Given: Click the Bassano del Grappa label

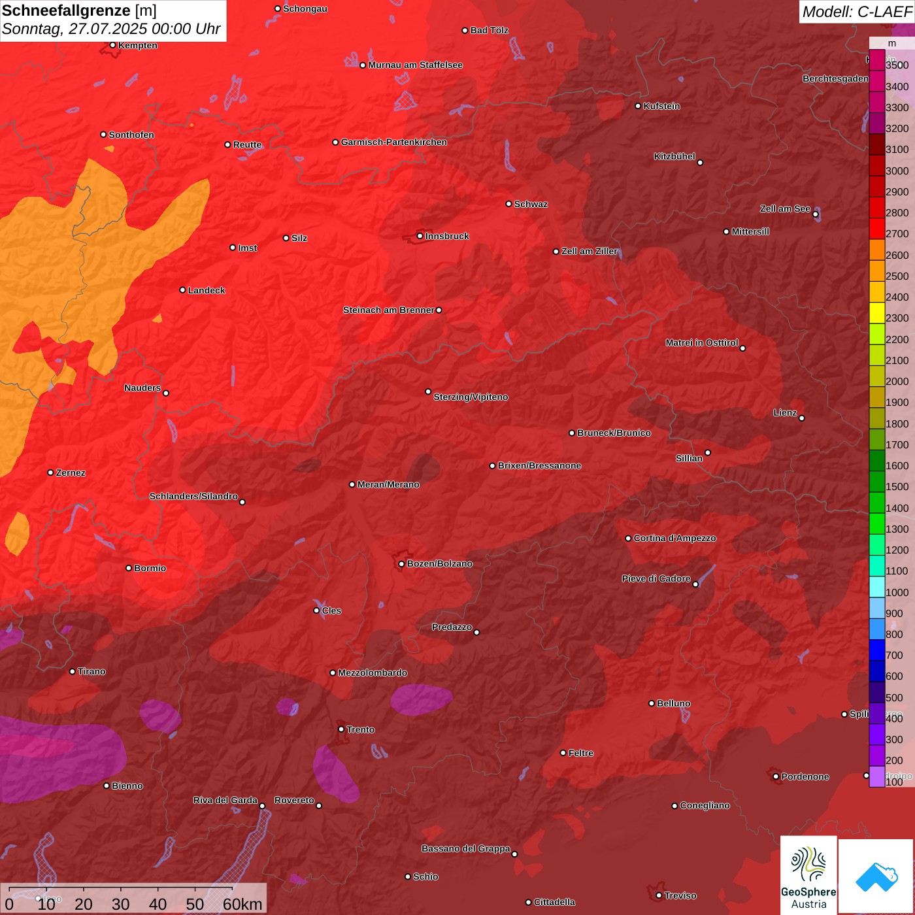Looking at the screenshot, I should click(x=466, y=849).
